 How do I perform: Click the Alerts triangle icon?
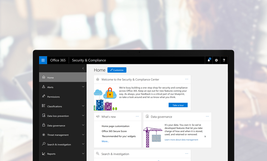pos(44,87)
